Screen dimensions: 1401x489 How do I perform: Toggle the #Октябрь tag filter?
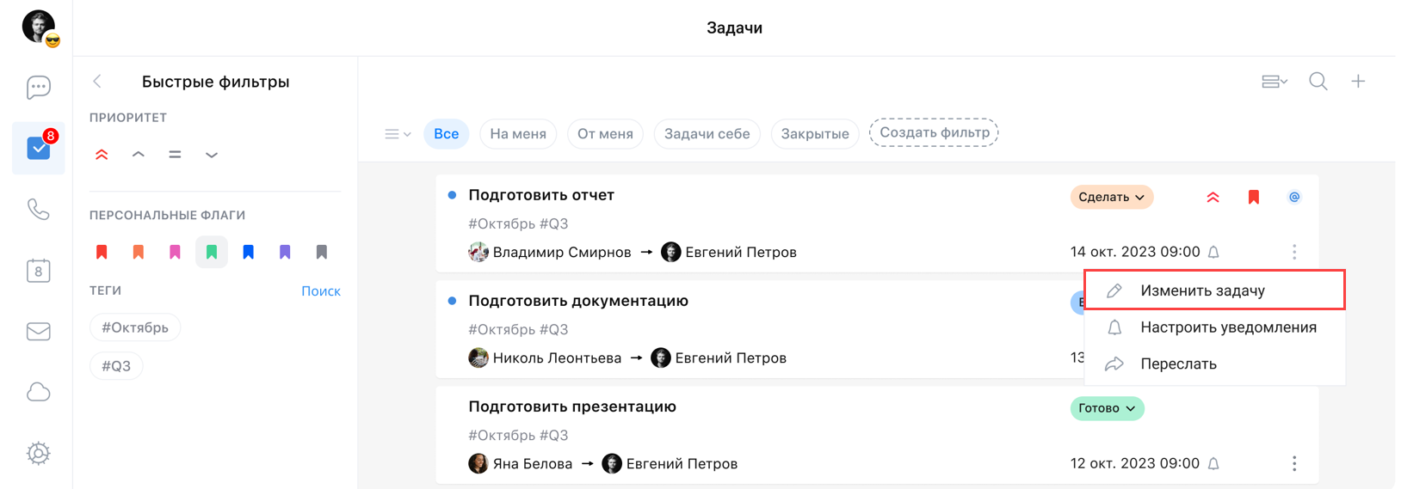point(135,327)
